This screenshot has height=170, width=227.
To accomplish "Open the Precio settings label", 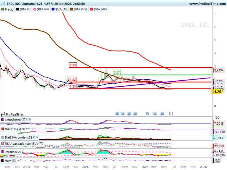I will point(9,9).
